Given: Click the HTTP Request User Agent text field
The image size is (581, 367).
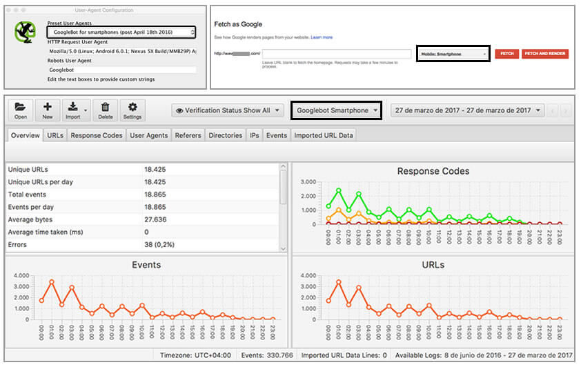Looking at the screenshot, I should coord(122,51).
